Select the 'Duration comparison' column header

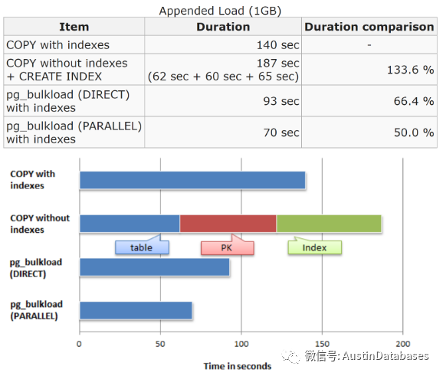pyautogui.click(x=369, y=27)
